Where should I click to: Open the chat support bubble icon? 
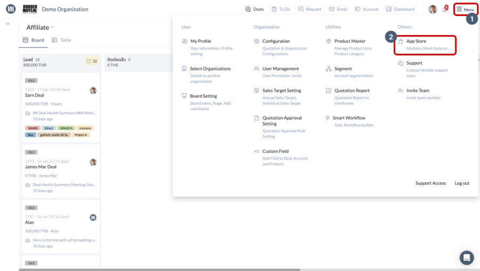(x=467, y=258)
